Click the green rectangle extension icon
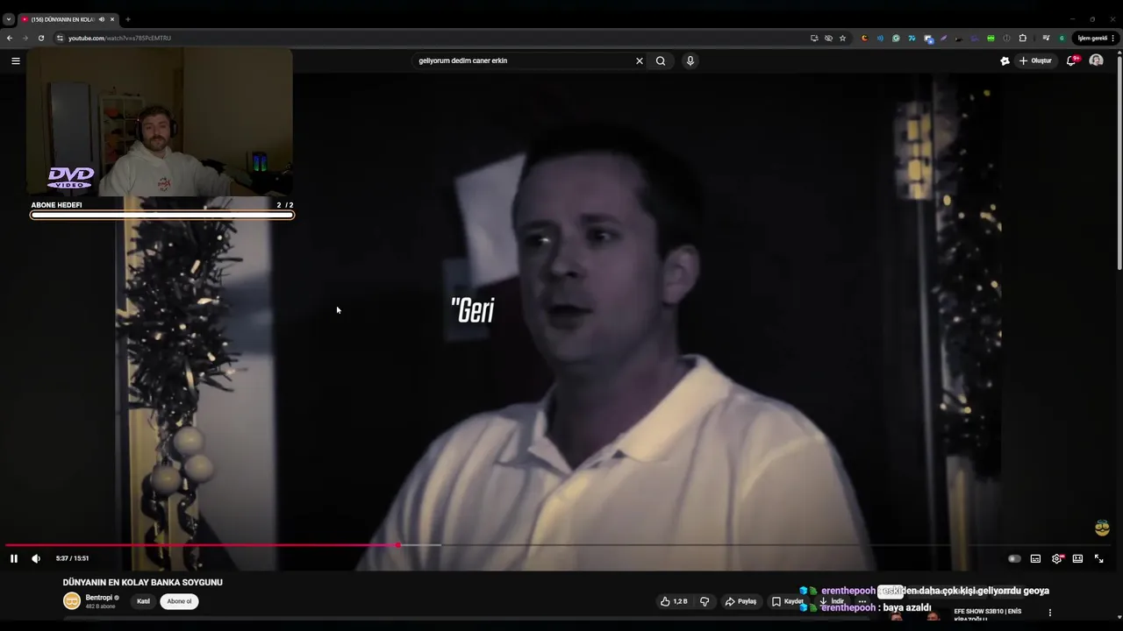1123x631 pixels. (x=991, y=38)
